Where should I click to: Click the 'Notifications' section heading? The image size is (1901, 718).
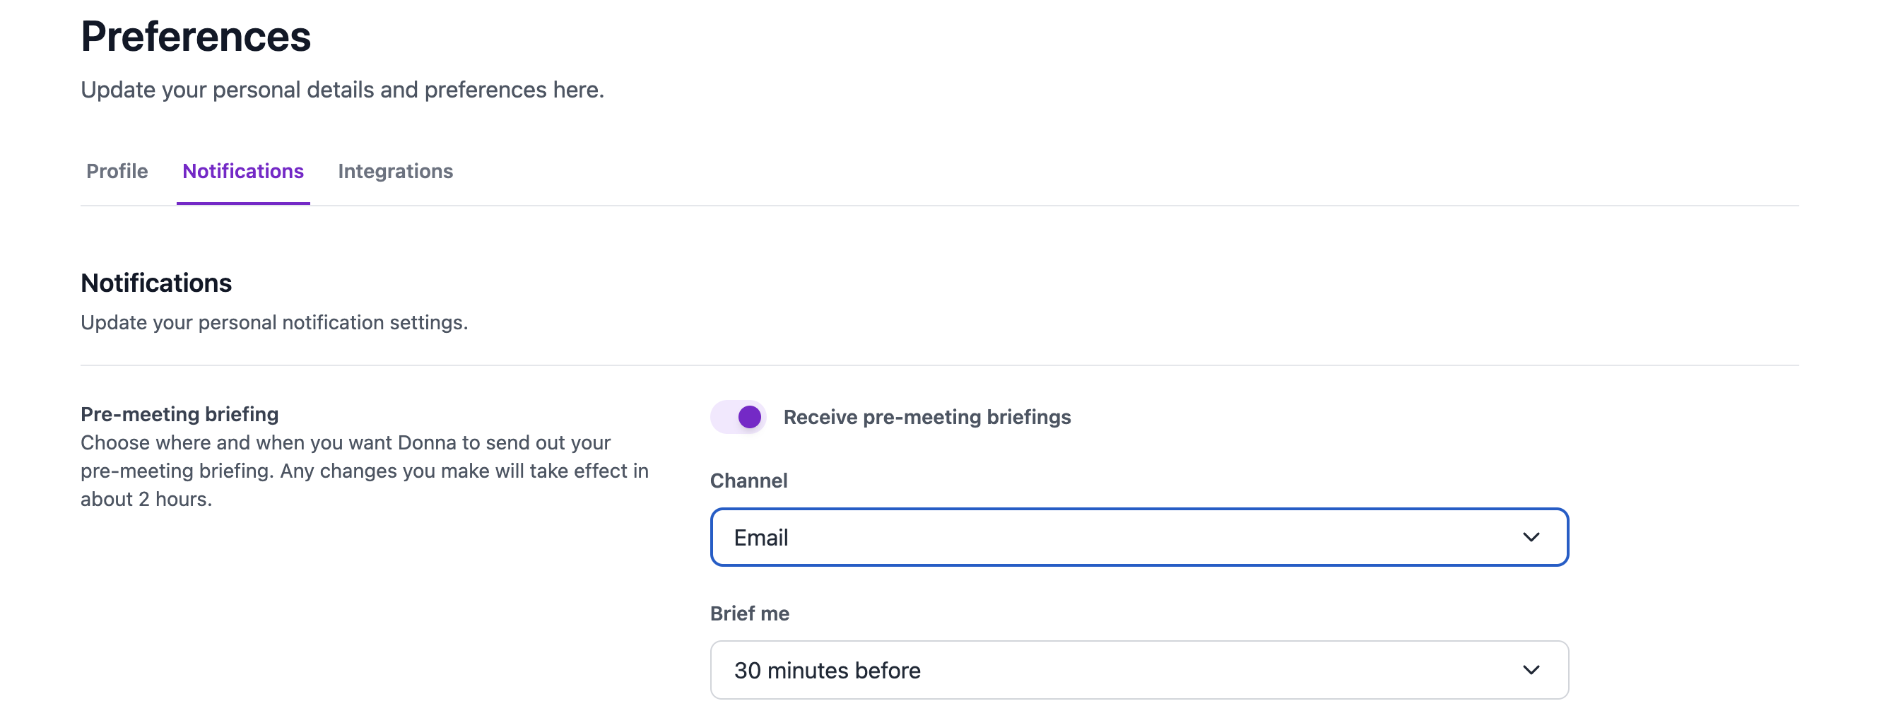point(155,283)
